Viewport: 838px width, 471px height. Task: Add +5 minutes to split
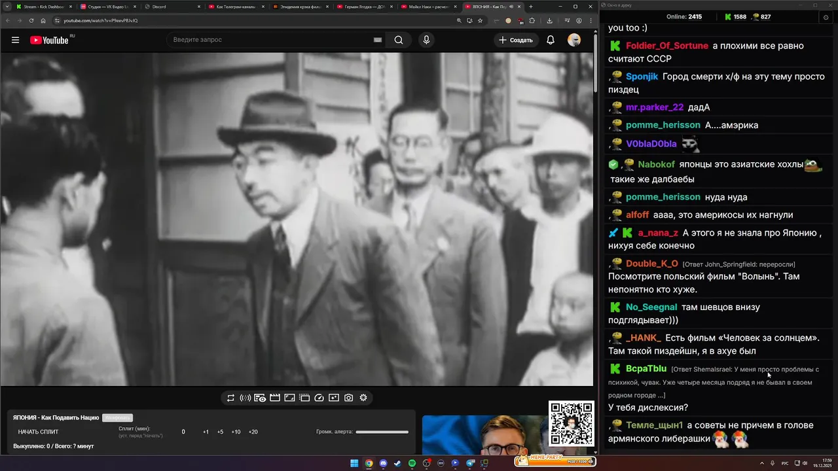pos(220,432)
